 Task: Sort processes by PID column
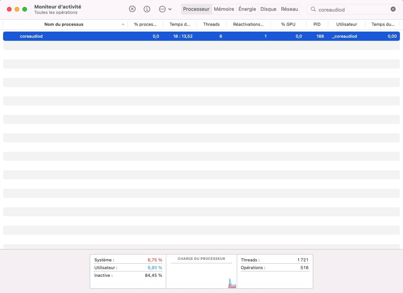click(x=317, y=24)
